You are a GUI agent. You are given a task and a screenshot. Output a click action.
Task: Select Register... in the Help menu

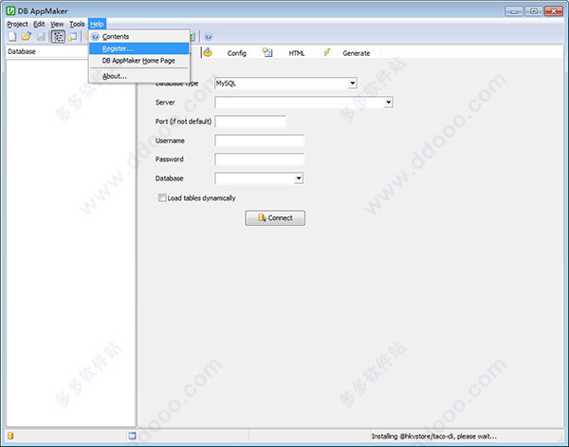pos(139,48)
